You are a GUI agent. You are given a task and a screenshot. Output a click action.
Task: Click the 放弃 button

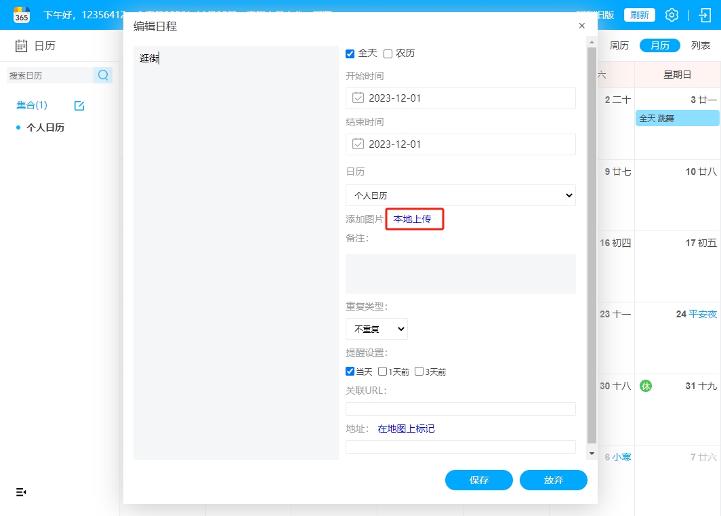553,480
